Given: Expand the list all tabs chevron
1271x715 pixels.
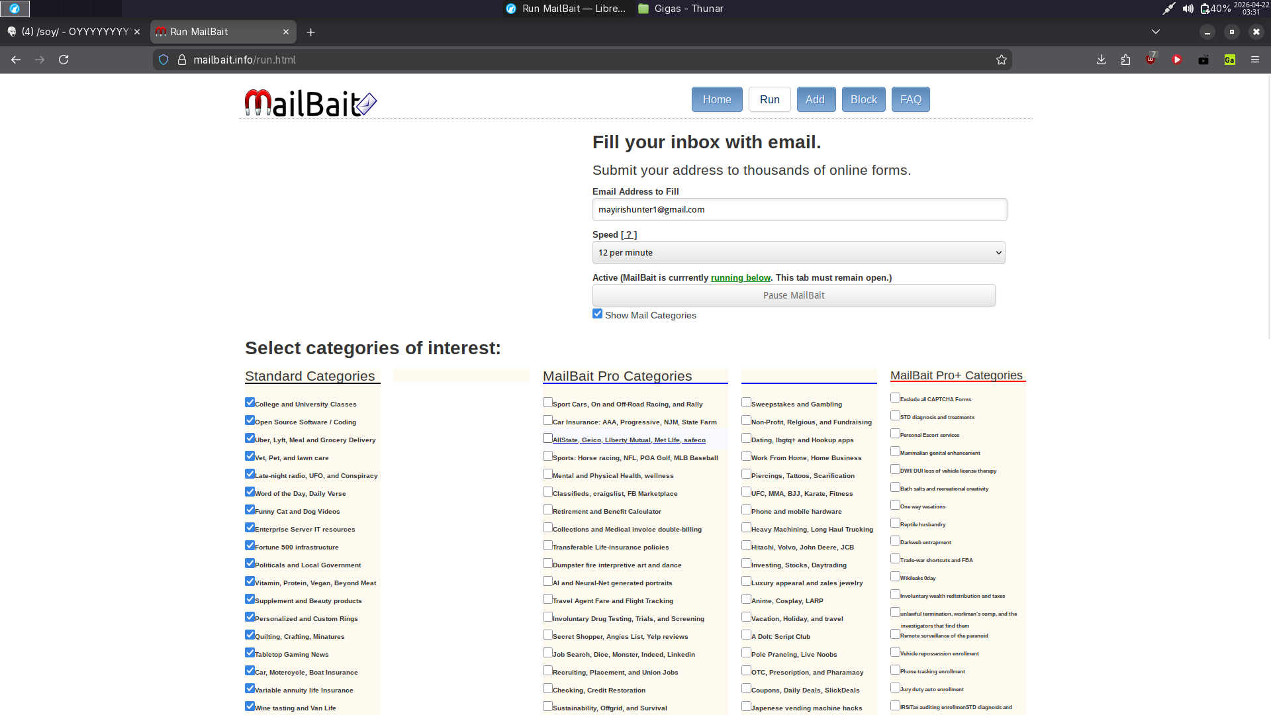Looking at the screenshot, I should [x=1155, y=32].
